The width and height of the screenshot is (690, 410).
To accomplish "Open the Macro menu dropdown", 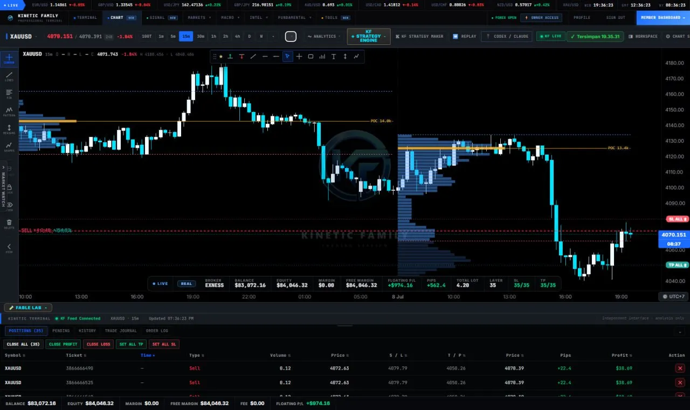I will (229, 17).
